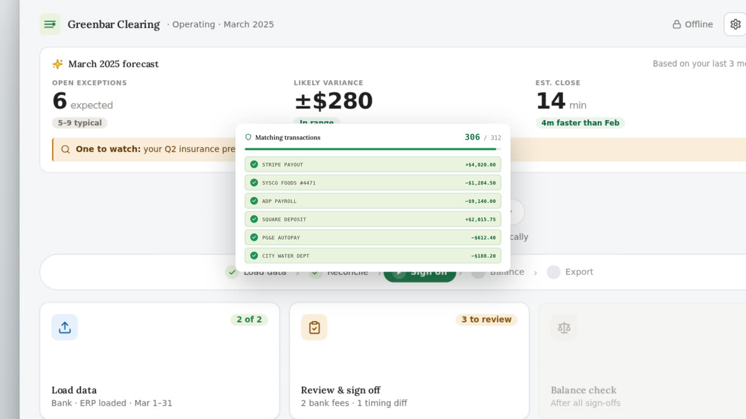The image size is (746, 419).
Task: Click the 3 to review badge
Action: [487, 319]
